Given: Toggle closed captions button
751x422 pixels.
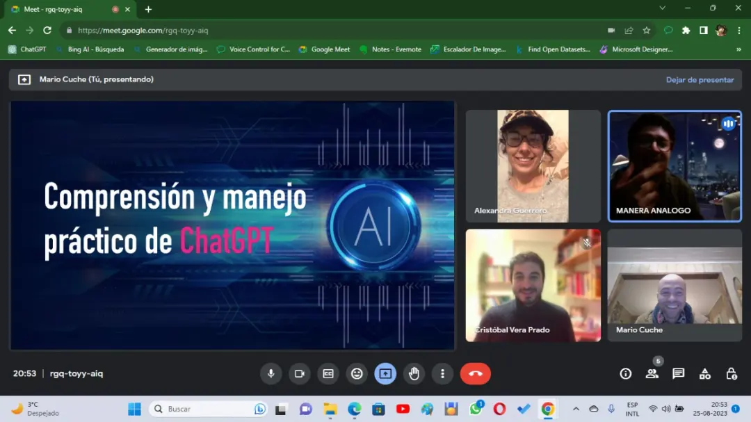Looking at the screenshot, I should 328,373.
